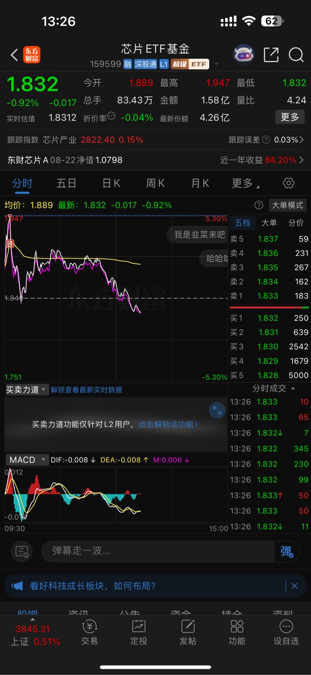
Task: Tap the 芯片产业 tracking index link
Action: point(60,140)
